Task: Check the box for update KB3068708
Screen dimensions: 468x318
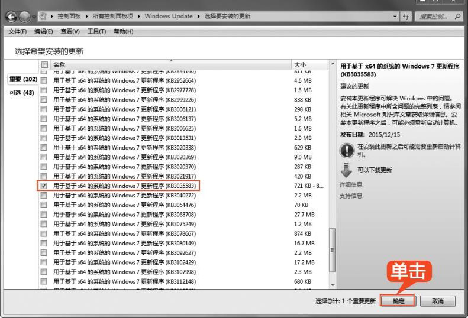Action: pos(44,215)
